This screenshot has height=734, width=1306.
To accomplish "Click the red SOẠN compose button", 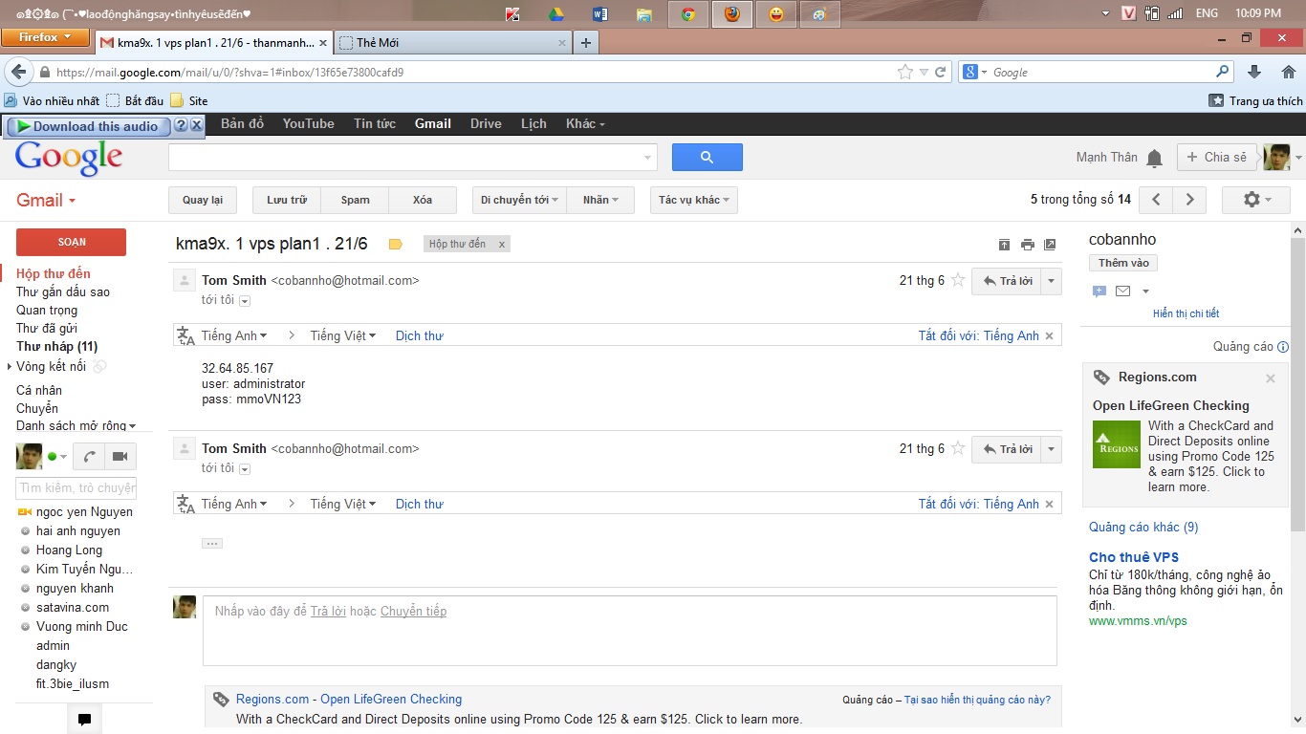I will (x=72, y=242).
